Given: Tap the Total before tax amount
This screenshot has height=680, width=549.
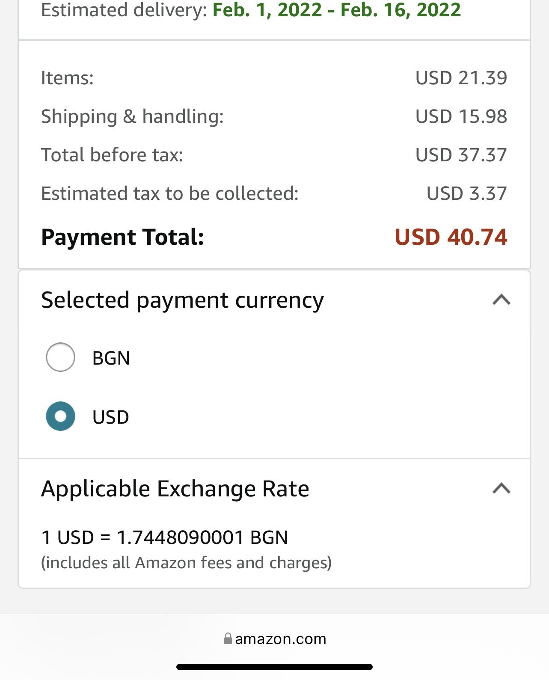Looking at the screenshot, I should tap(461, 155).
